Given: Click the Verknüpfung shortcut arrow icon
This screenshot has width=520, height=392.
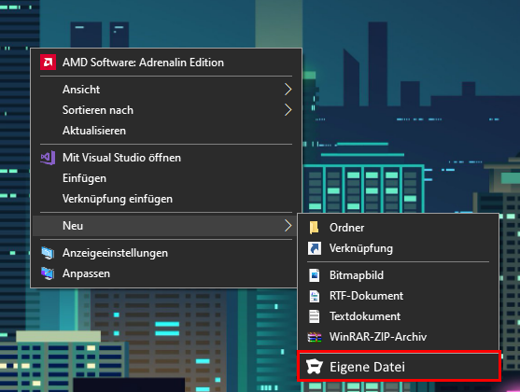Looking at the screenshot, I should 315,248.
